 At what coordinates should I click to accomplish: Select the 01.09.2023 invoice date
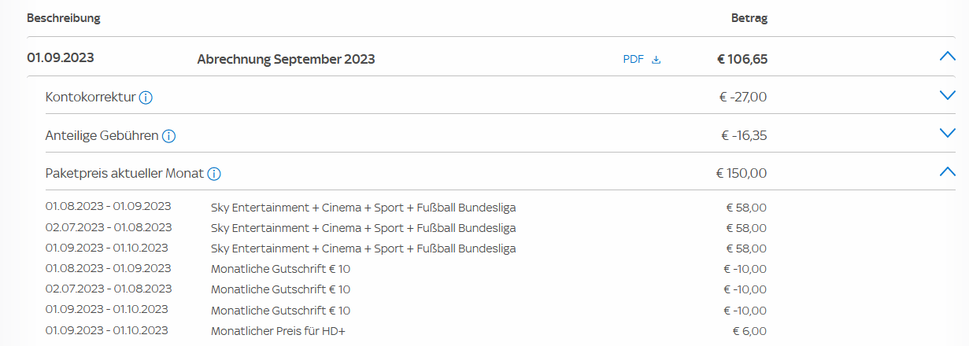(61, 57)
